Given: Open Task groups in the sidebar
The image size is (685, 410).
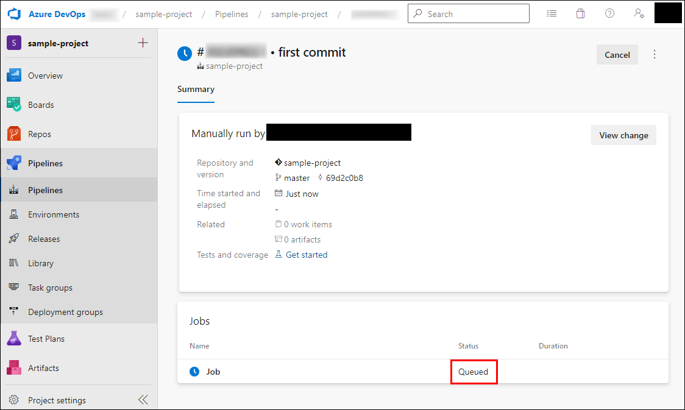Looking at the screenshot, I should pos(50,288).
